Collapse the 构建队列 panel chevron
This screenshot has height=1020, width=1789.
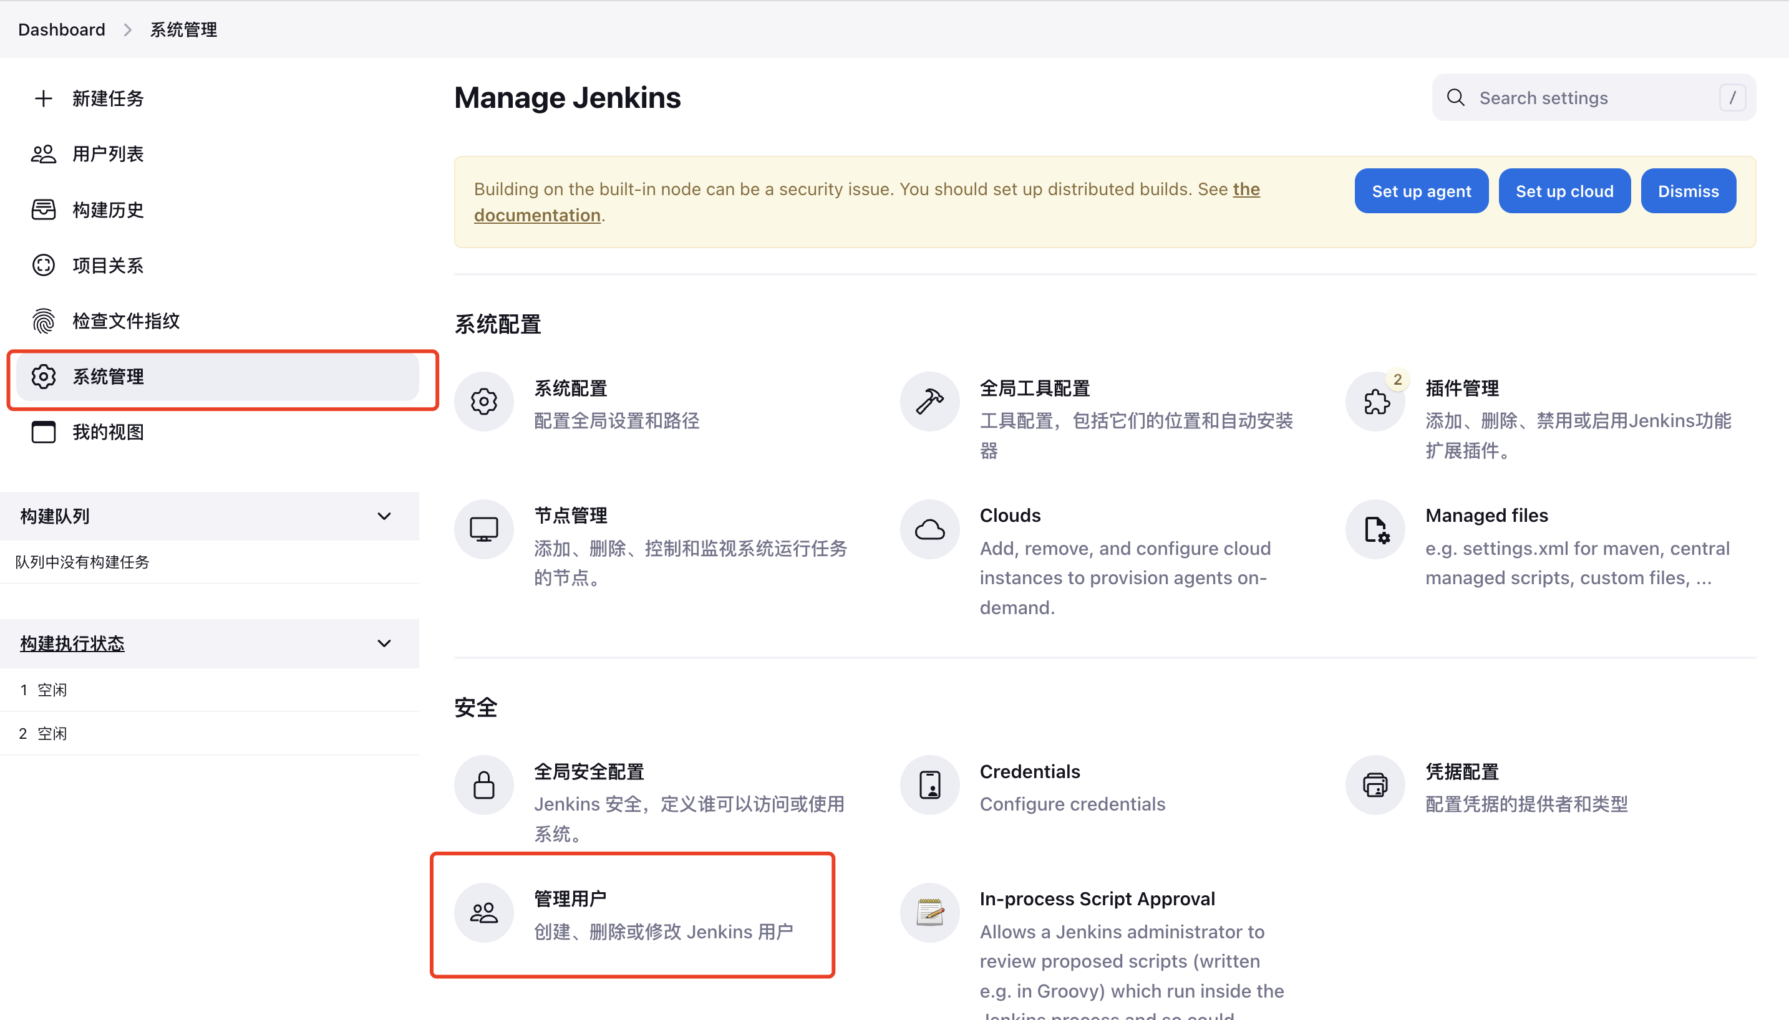(x=384, y=516)
